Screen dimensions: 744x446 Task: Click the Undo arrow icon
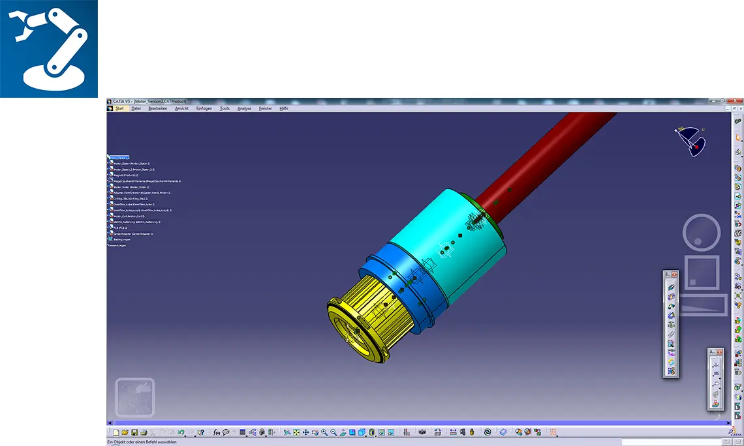(x=180, y=432)
